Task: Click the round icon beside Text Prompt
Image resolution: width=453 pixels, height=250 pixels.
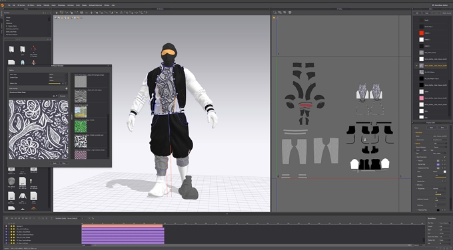Action: (67, 88)
